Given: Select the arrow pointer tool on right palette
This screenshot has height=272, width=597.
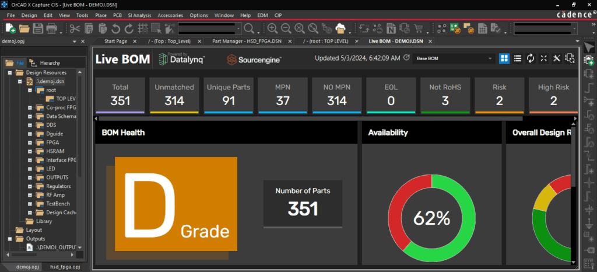Looking at the screenshot, I should (589, 47).
